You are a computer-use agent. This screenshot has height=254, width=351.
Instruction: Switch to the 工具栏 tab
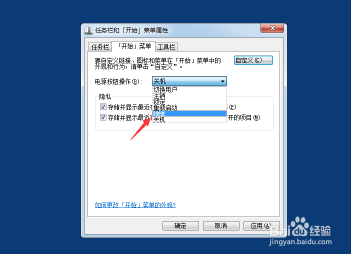[x=166, y=47]
